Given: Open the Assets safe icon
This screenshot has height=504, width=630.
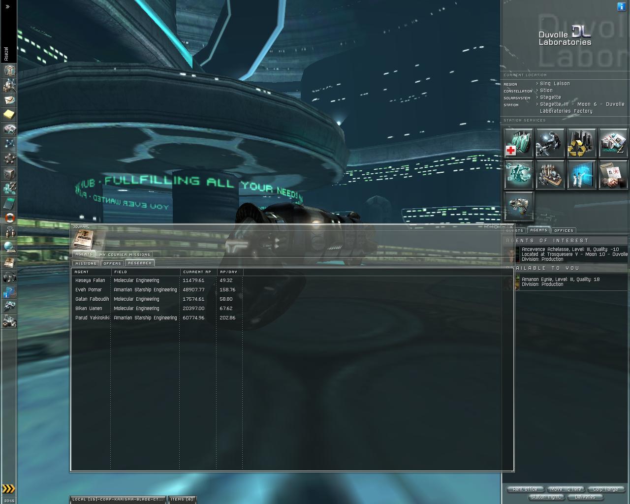Looking at the screenshot, I should (x=10, y=174).
